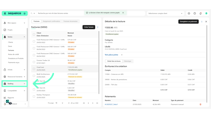Click the Achats sidebar icon
This screenshot has width=211, height=118.
5,70
